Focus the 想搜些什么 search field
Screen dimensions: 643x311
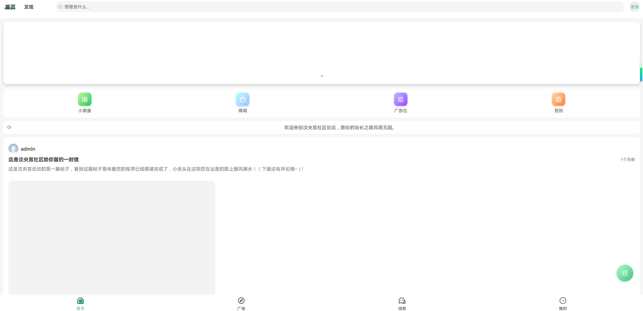tap(338, 7)
